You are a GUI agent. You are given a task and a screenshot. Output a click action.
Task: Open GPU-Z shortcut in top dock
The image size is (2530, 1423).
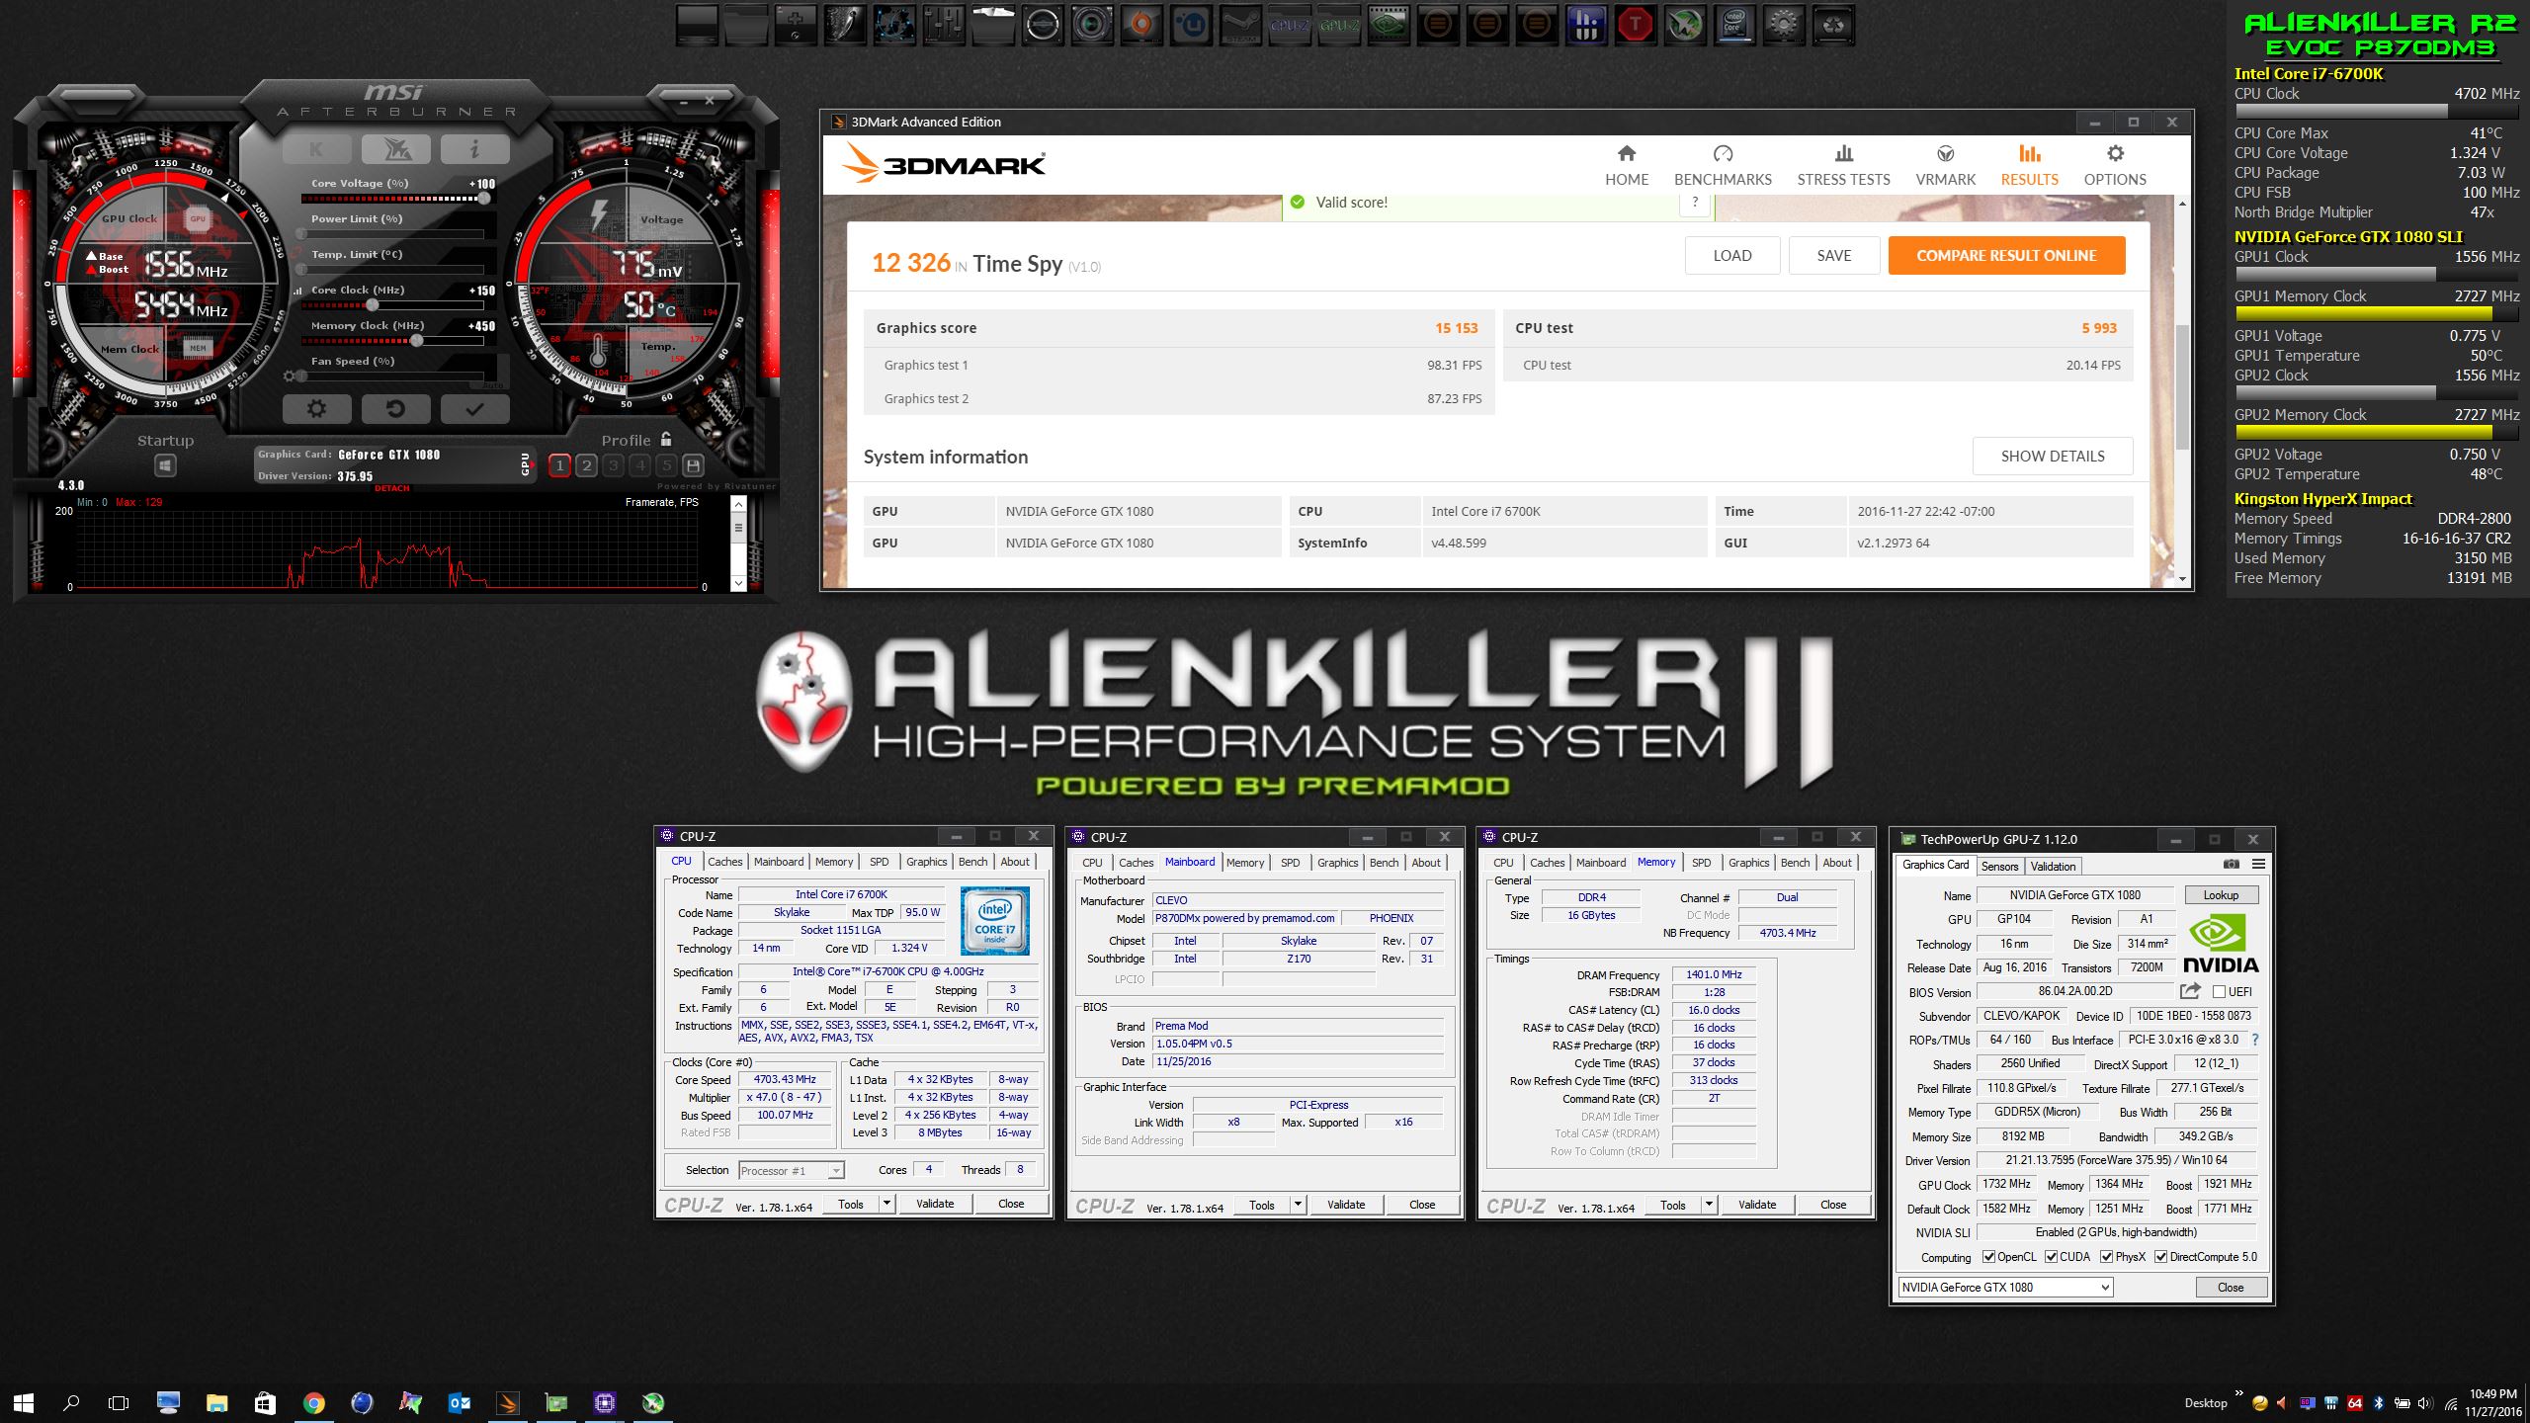pos(1339,25)
